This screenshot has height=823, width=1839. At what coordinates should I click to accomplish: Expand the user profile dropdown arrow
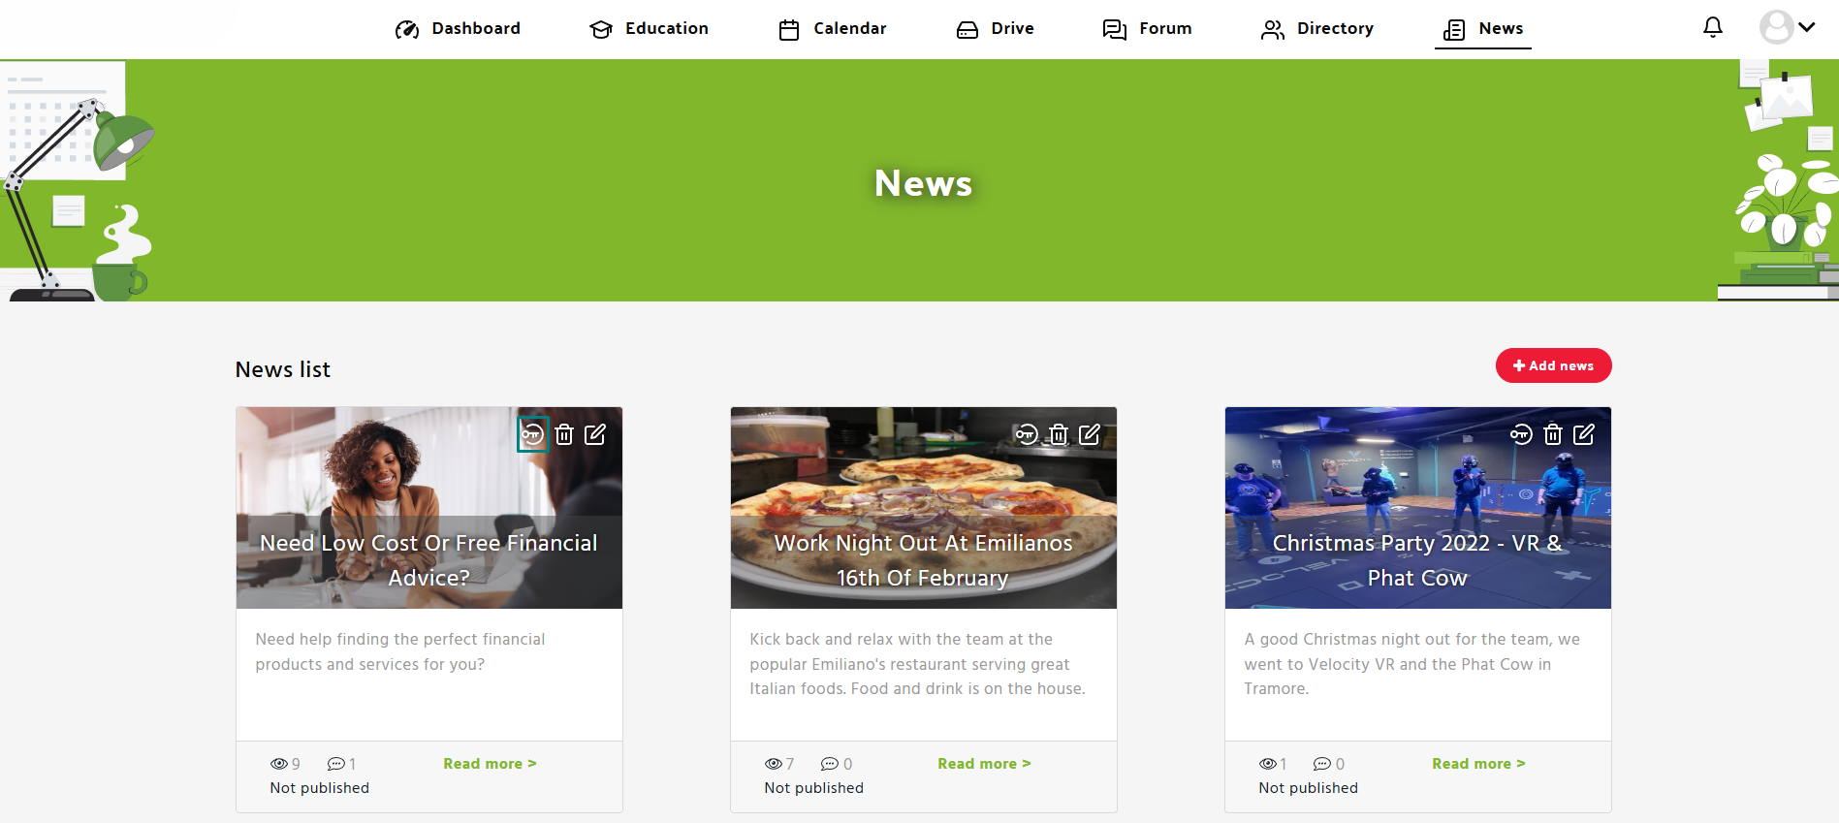pos(1807,27)
